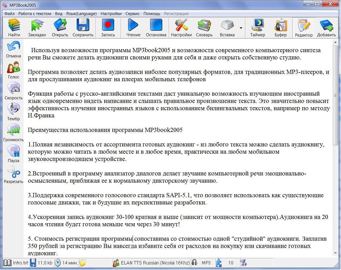
Task: Expand the Вставка dropdown arrow
Action: tap(241, 28)
